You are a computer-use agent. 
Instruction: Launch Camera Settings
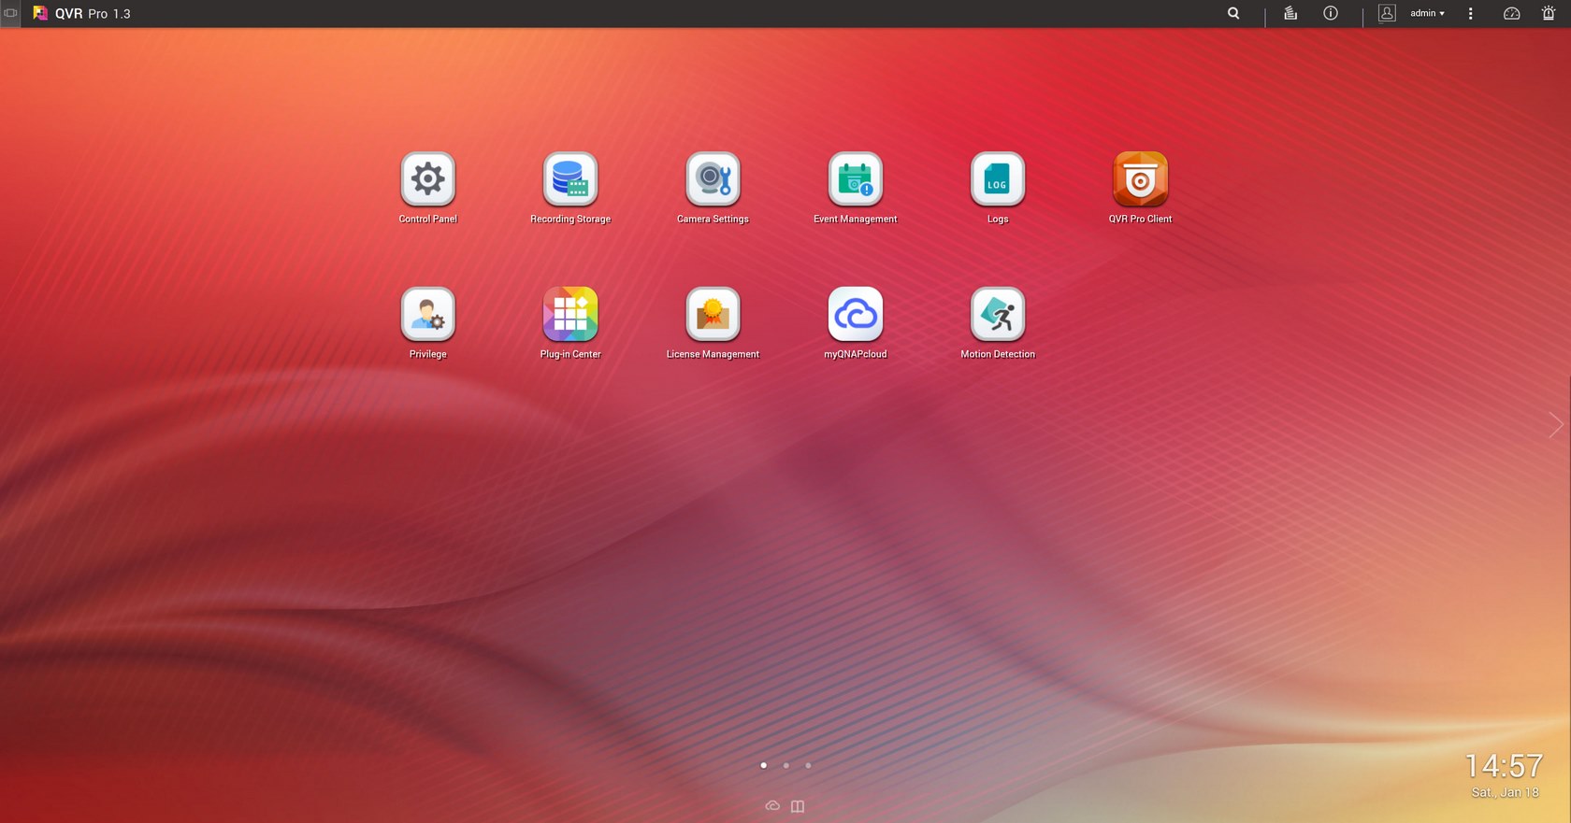pyautogui.click(x=713, y=179)
